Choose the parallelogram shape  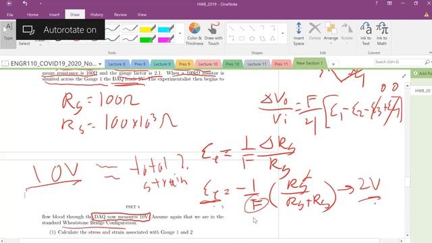coord(263,38)
